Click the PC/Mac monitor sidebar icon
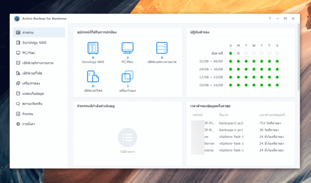 pos(18,53)
